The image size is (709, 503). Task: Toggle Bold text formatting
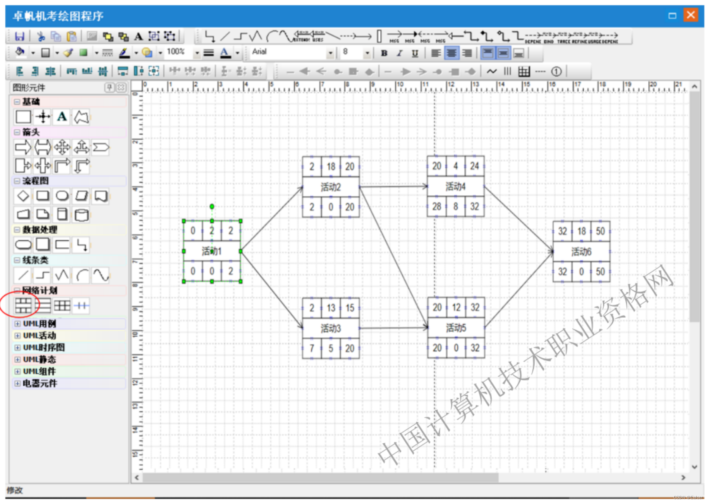(384, 53)
